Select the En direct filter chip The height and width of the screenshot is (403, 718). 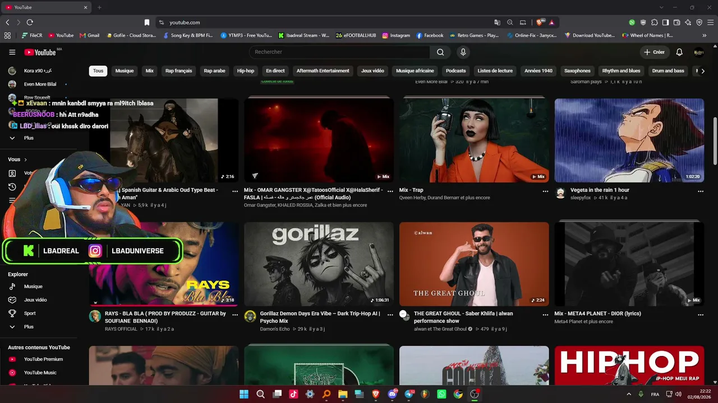pos(275,71)
